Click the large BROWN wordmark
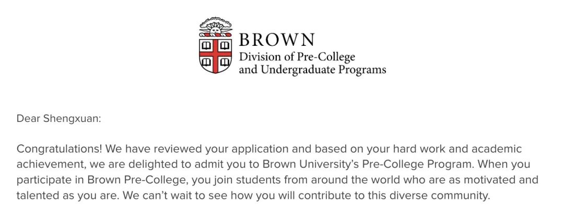 [277, 40]
